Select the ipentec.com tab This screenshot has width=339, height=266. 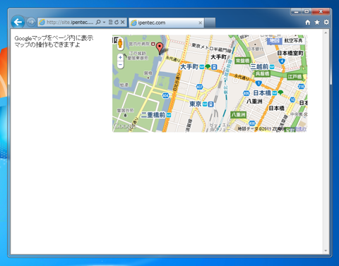pyautogui.click(x=166, y=23)
